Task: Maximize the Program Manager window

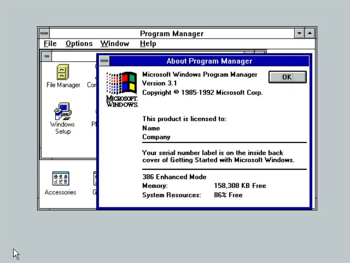Action: tap(310, 34)
